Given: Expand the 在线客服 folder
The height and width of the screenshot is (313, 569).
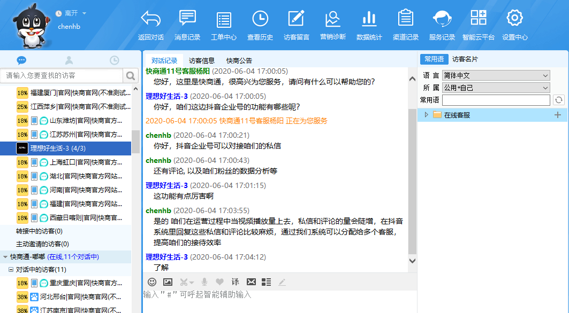Looking at the screenshot, I should pyautogui.click(x=427, y=115).
